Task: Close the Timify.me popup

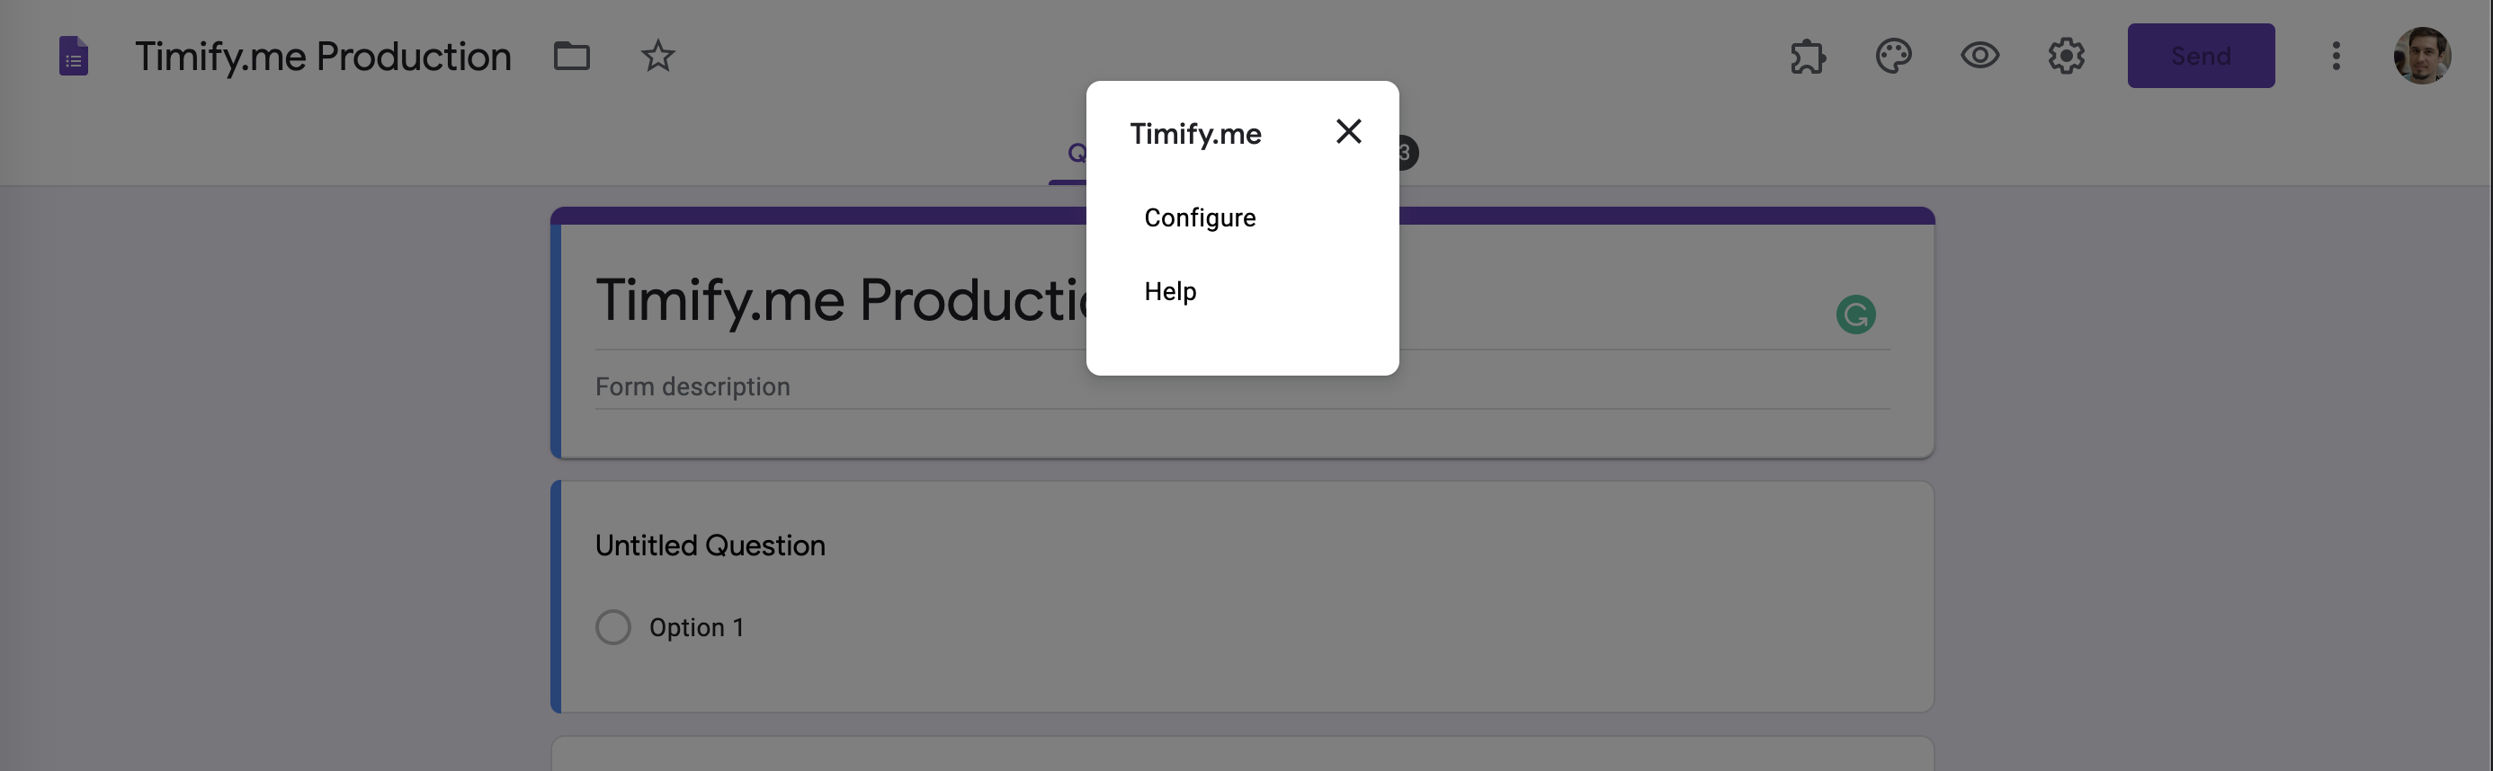Action: coord(1348,131)
